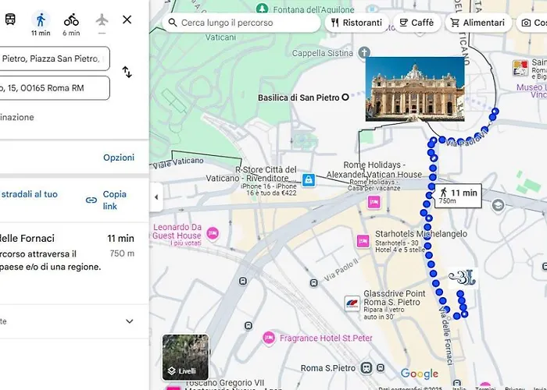Open the Livelli map layers thumbnail
This screenshot has width=547, height=390.
click(186, 356)
